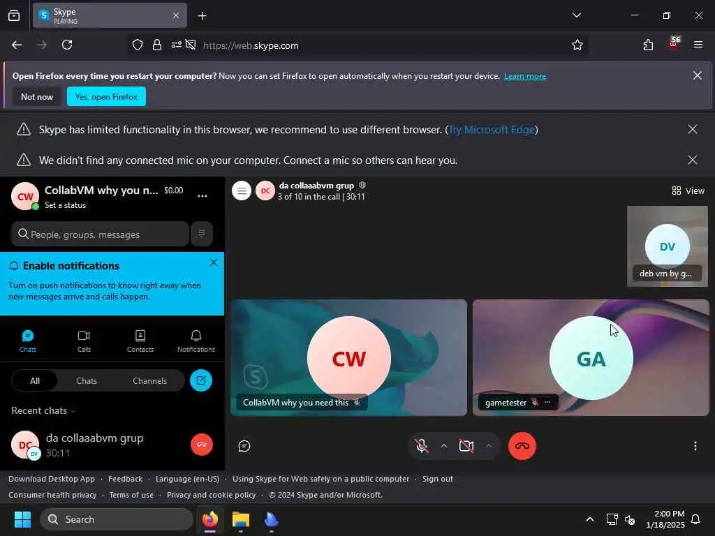Open Firefox application hamburger menu
The height and width of the screenshot is (536, 715).
click(x=698, y=45)
